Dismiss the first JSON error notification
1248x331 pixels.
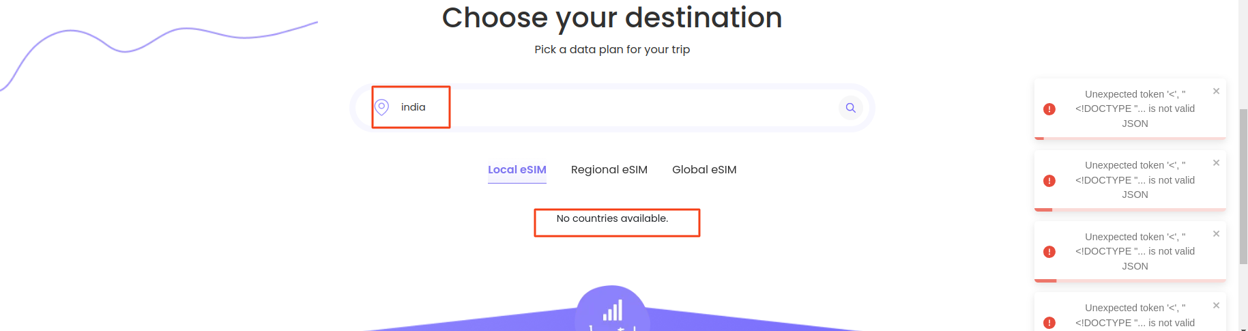point(1216,91)
